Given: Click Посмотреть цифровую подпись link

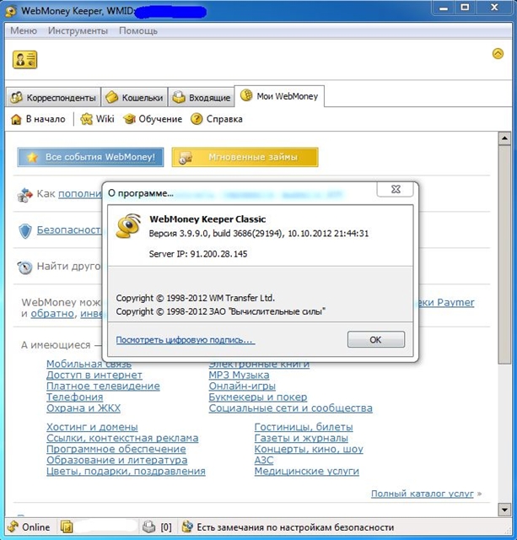Looking at the screenshot, I should pos(186,340).
